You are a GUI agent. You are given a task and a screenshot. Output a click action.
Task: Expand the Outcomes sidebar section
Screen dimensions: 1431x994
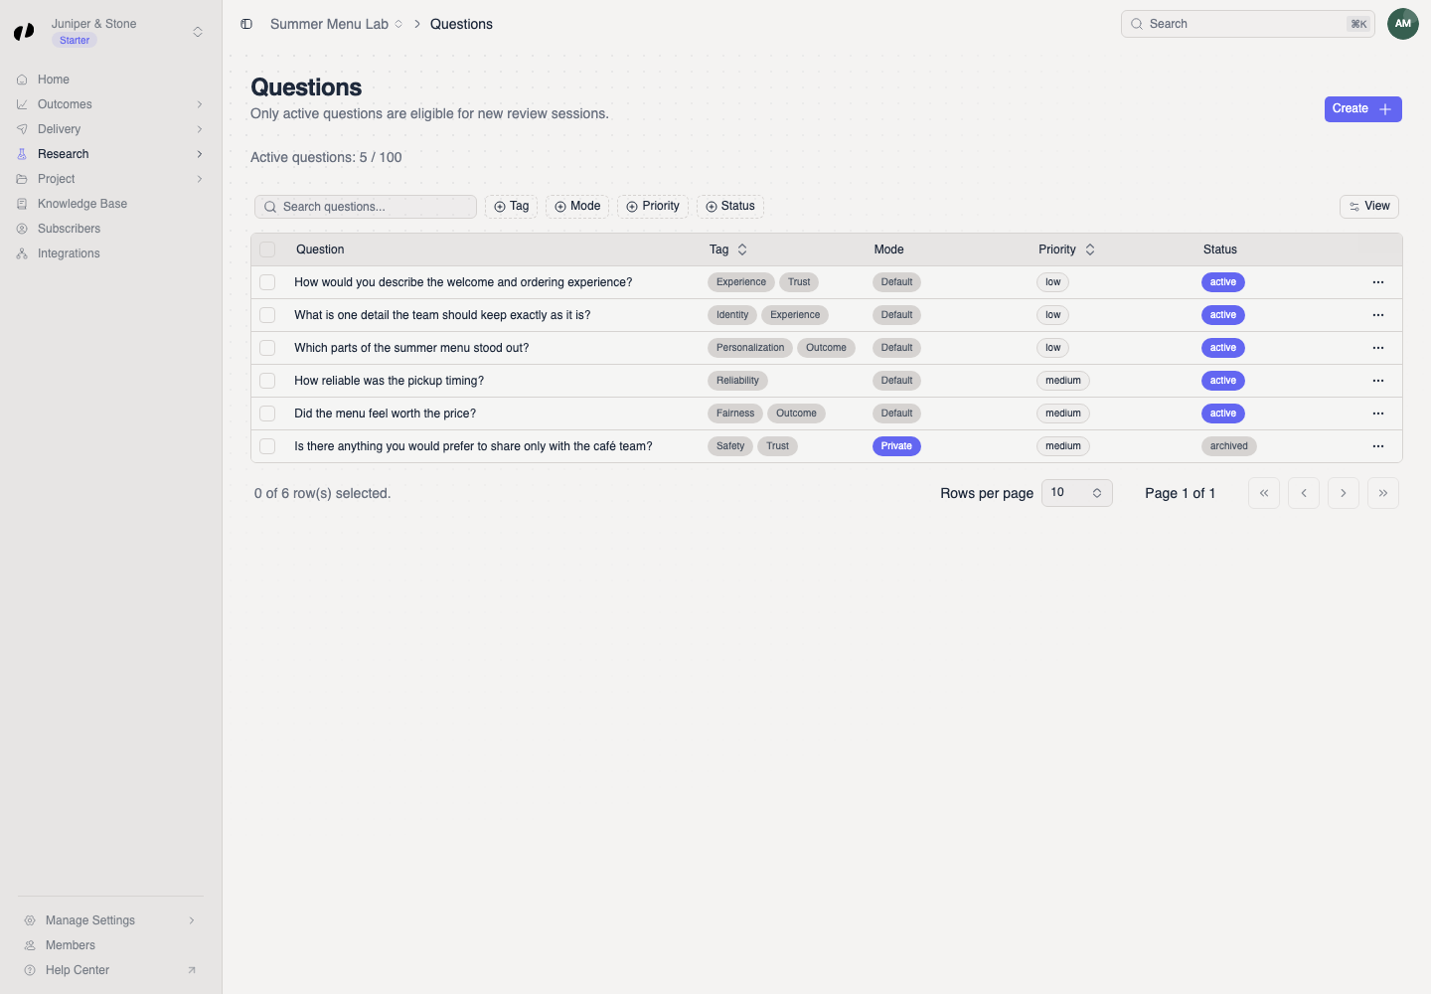coord(200,104)
